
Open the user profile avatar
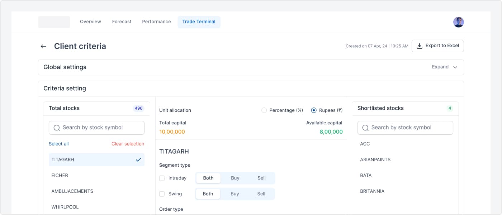[458, 22]
